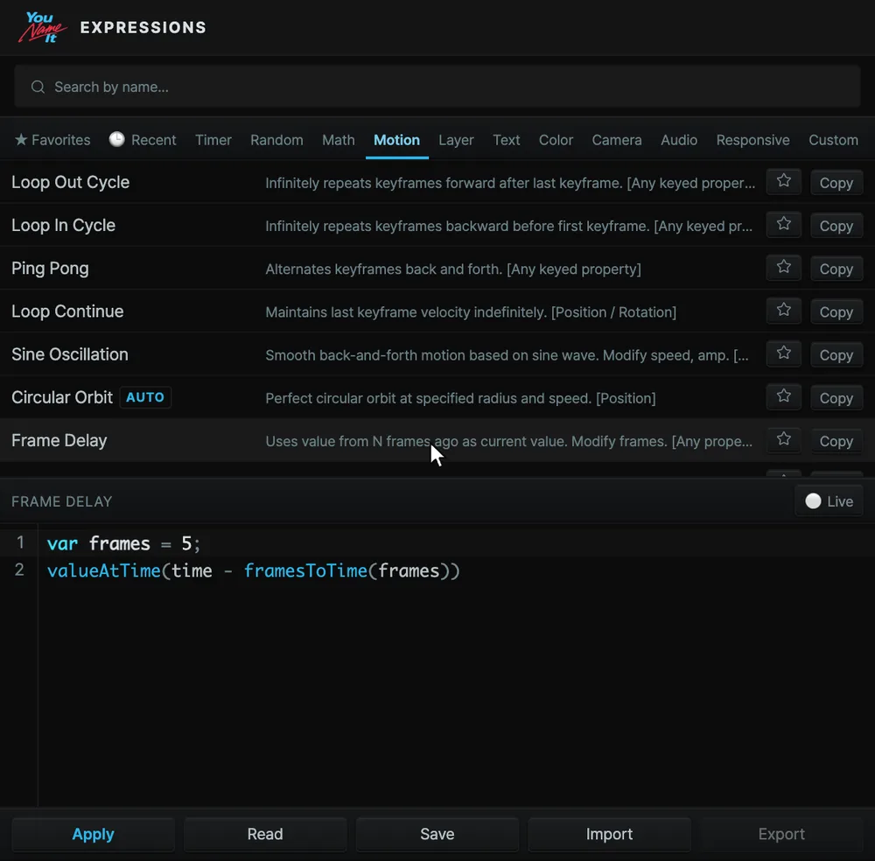The image size is (875, 861).
Task: Copy the Frame Delay expression
Action: click(836, 440)
